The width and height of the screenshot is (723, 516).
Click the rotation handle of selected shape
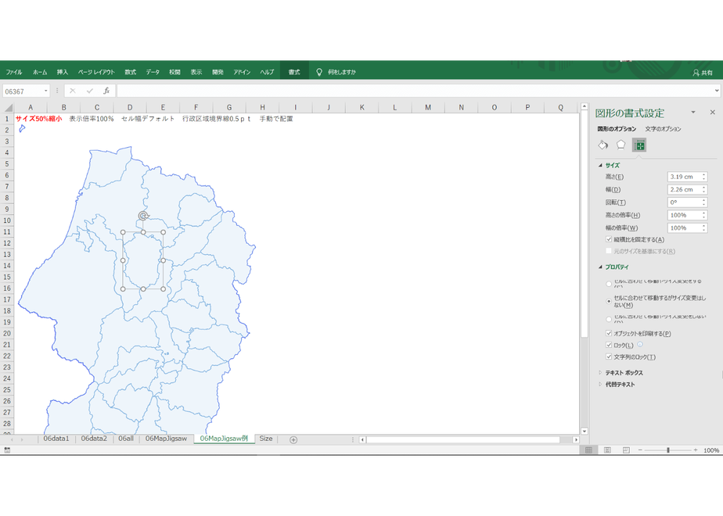(143, 216)
